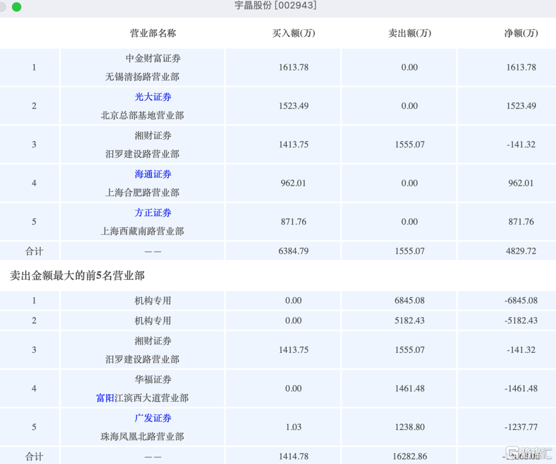Click the green maximize window button
The width and height of the screenshot is (556, 464).
coord(16,7)
